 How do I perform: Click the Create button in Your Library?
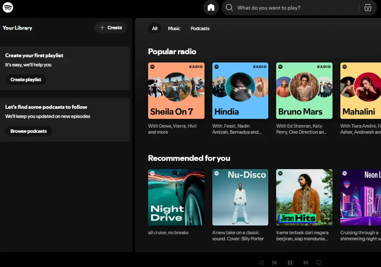(111, 28)
